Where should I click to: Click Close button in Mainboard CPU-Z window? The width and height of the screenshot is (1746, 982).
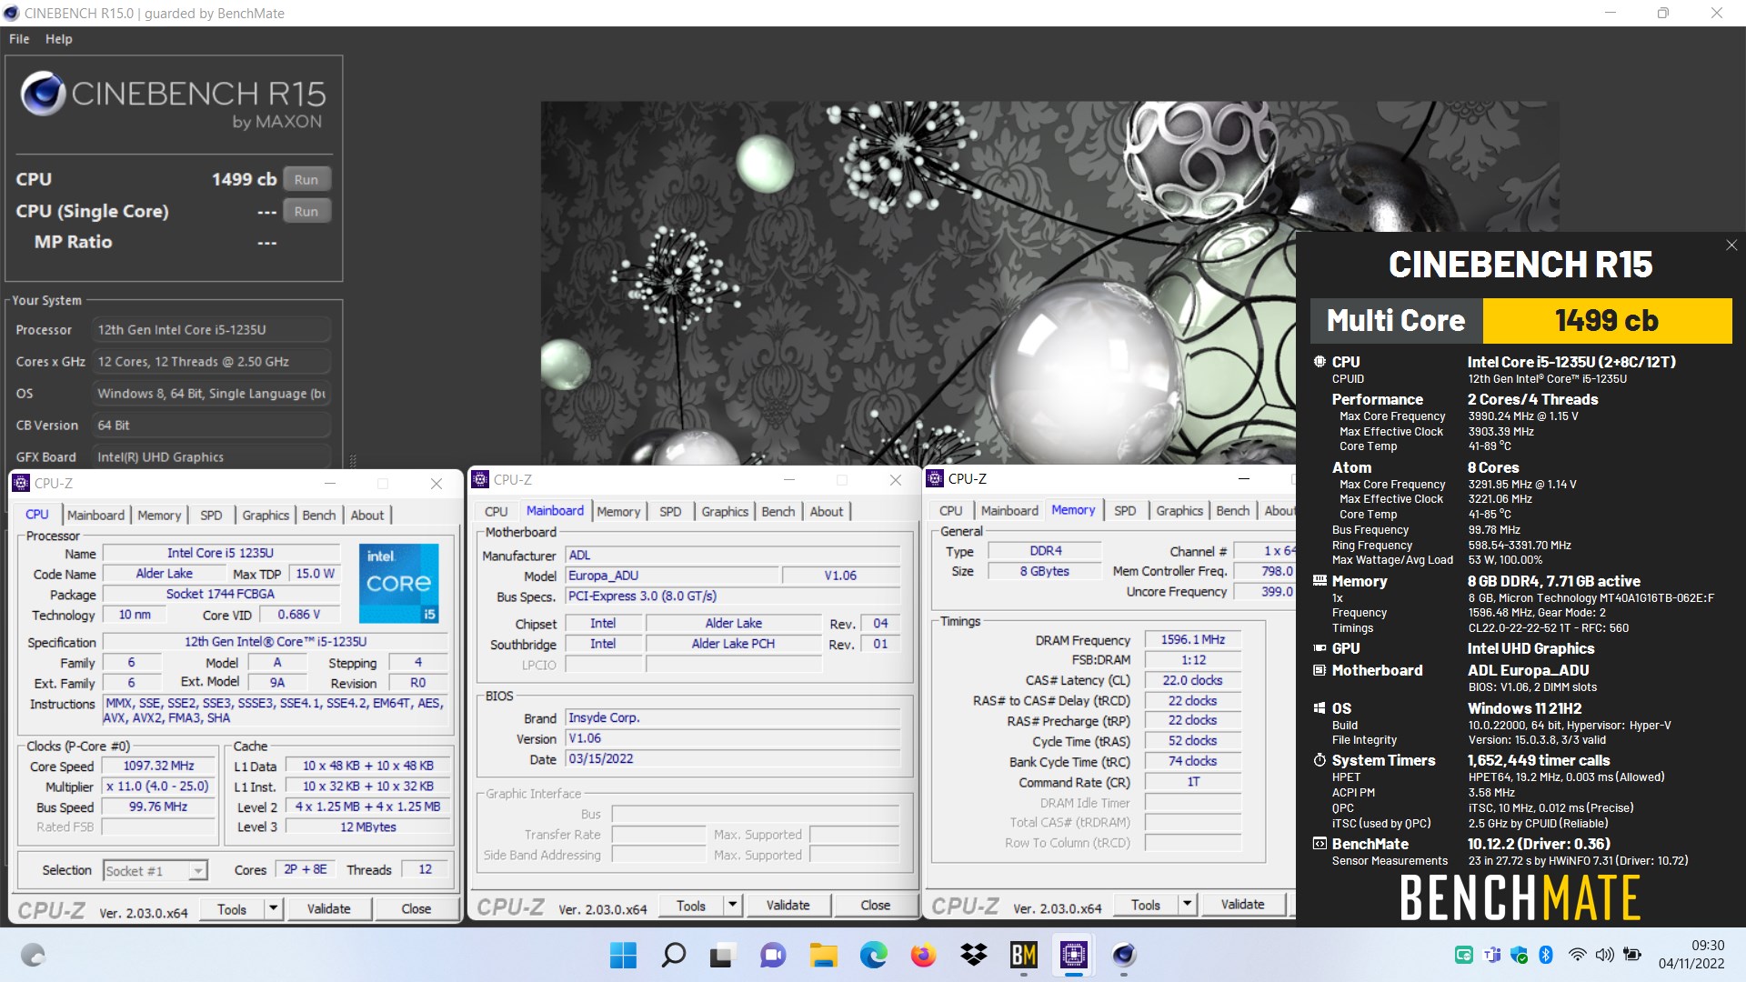876,905
